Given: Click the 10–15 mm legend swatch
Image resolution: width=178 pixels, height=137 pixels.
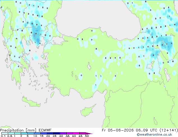Looking at the screenshot, I should click(37, 133).
